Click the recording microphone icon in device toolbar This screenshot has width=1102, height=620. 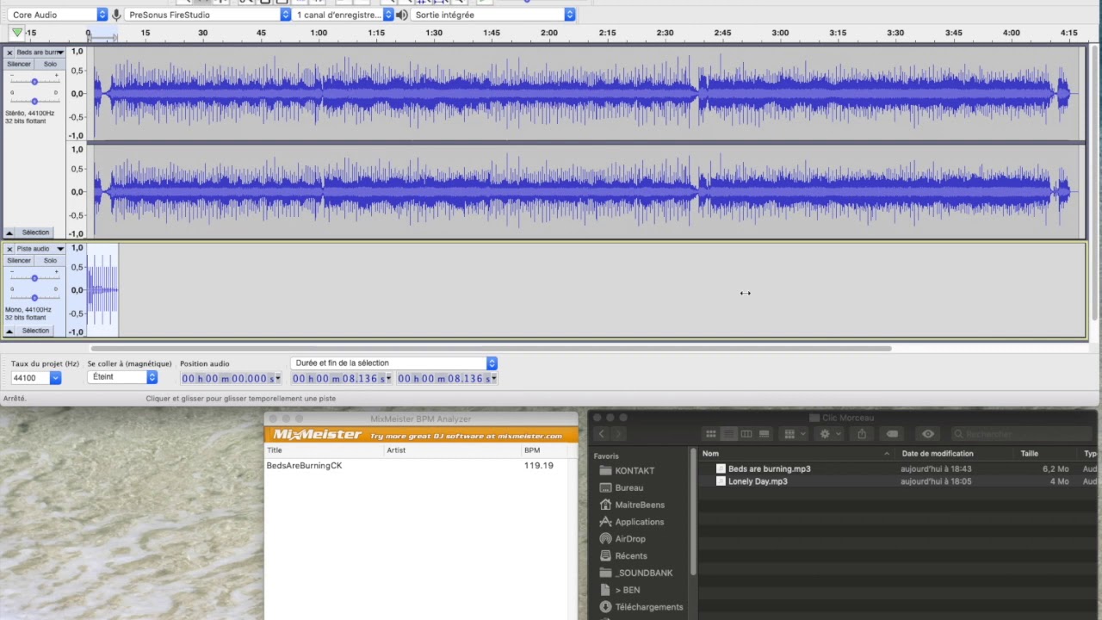[x=116, y=15]
